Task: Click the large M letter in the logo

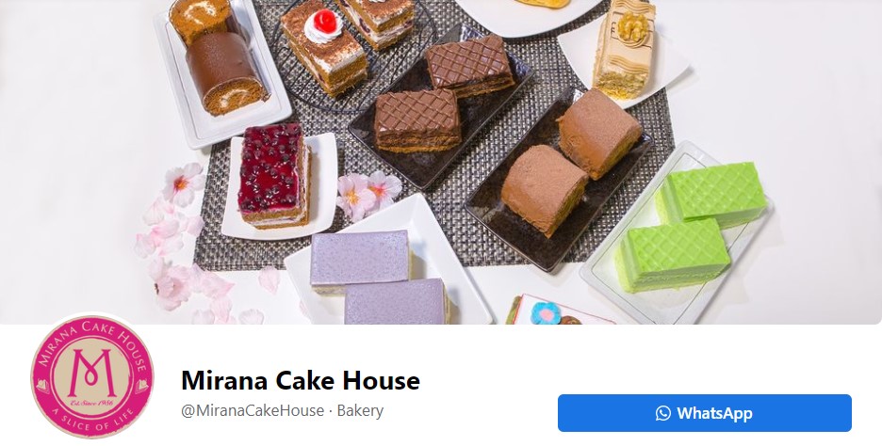Action: [91, 373]
